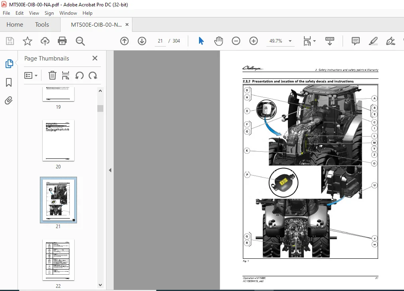The width and height of the screenshot is (404, 291).
Task: Open Page Thumbnails sidebar icon
Action: (x=9, y=64)
